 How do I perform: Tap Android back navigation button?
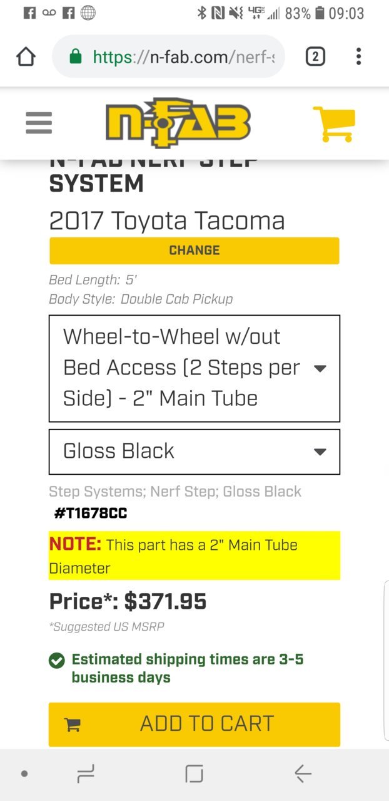tap(303, 774)
